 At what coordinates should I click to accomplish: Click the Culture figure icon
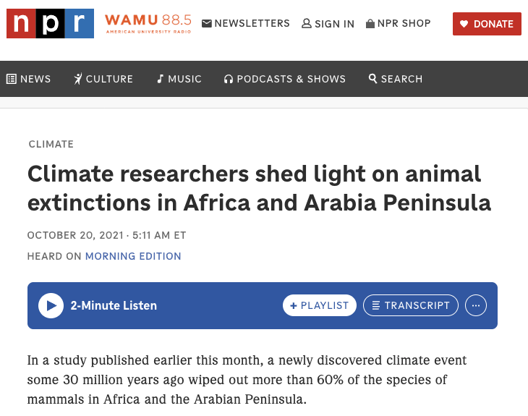78,79
